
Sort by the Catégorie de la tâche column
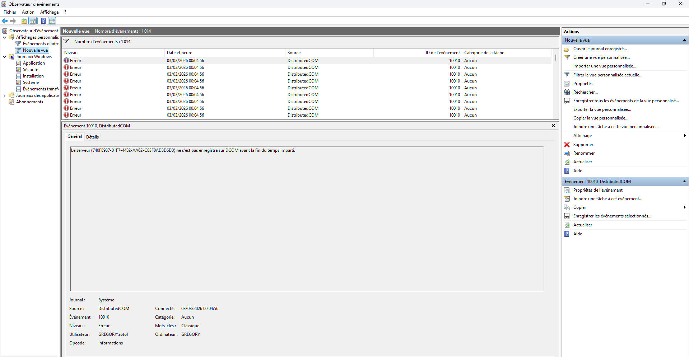click(506, 53)
